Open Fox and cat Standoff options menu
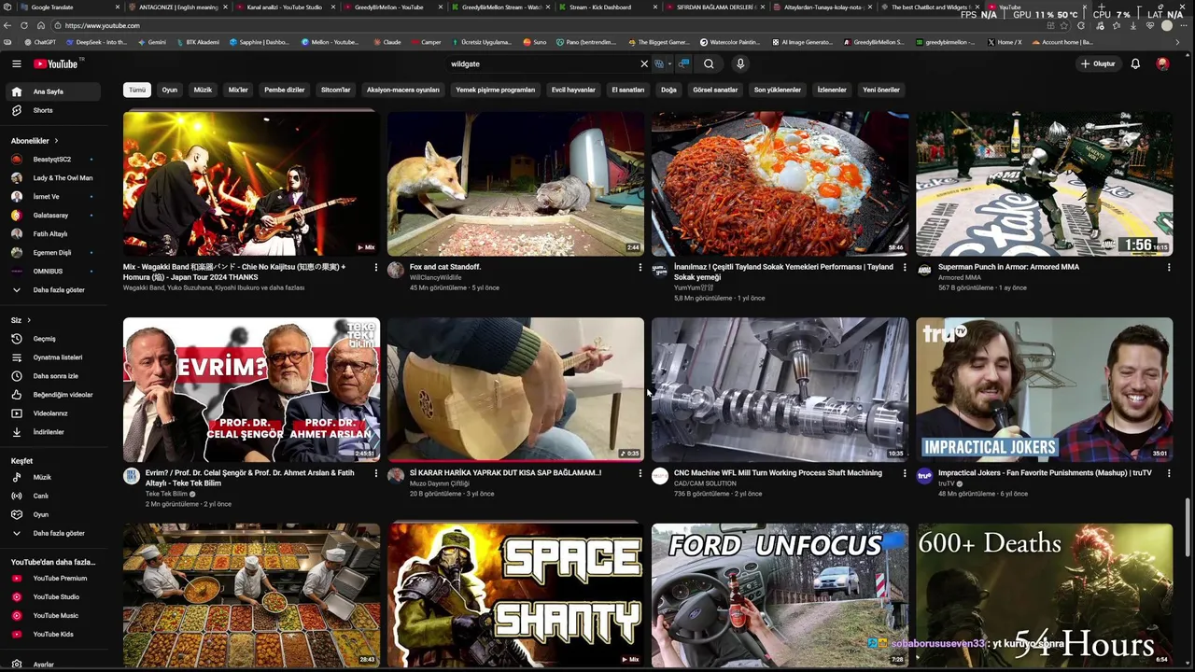The width and height of the screenshot is (1195, 672). (x=640, y=267)
